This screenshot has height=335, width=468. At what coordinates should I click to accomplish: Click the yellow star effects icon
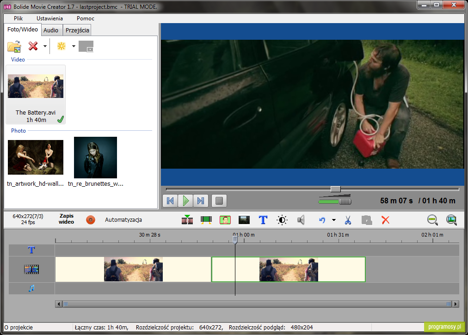(x=61, y=46)
